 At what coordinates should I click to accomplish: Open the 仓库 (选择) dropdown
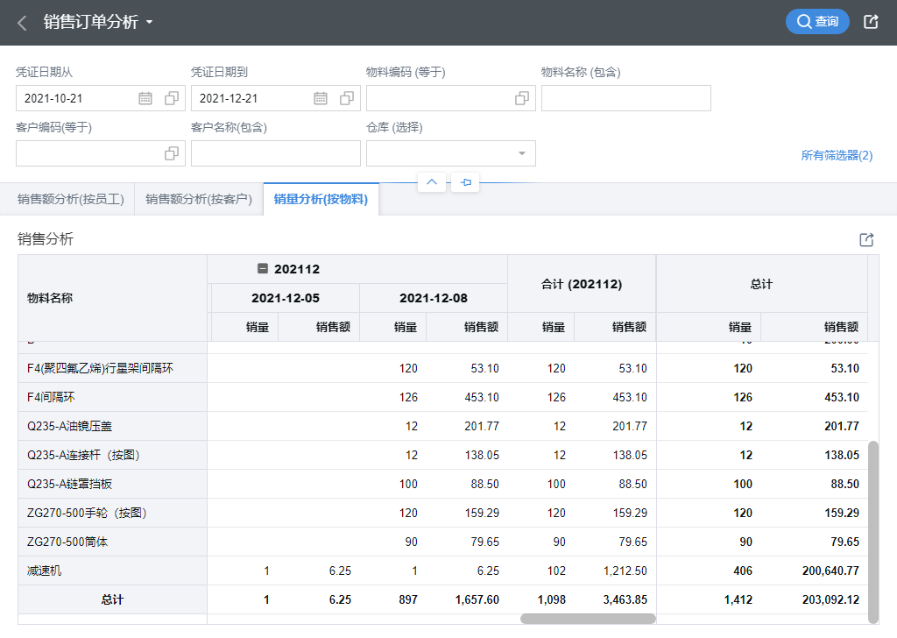point(451,153)
